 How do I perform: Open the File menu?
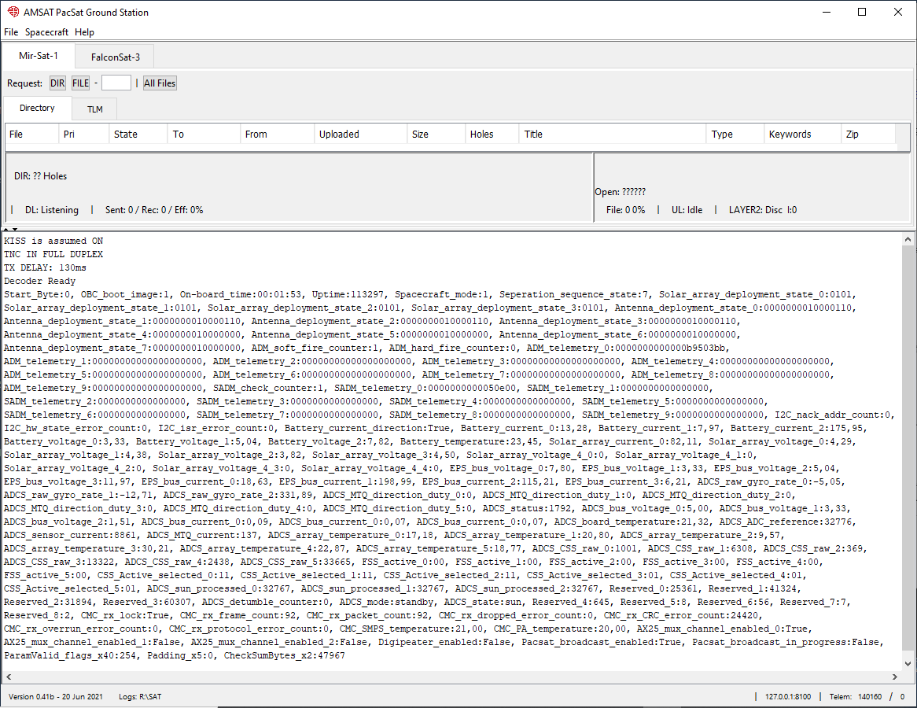pyautogui.click(x=11, y=32)
